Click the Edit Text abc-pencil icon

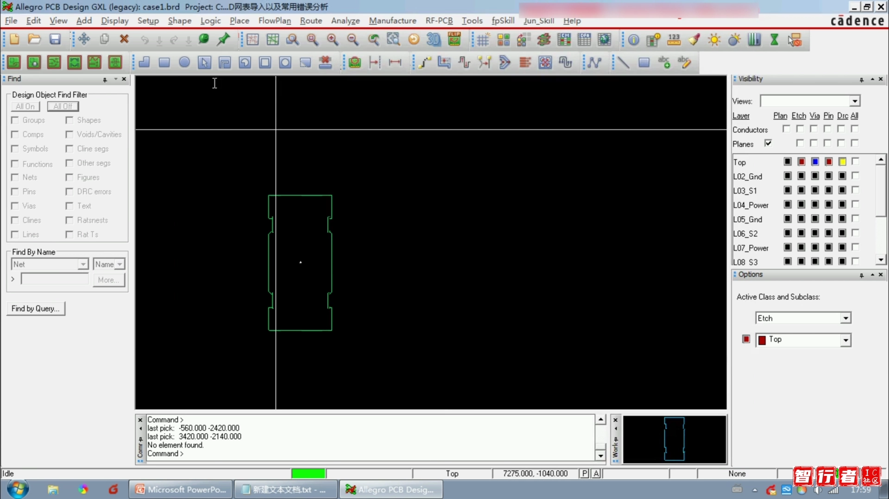pyautogui.click(x=684, y=62)
